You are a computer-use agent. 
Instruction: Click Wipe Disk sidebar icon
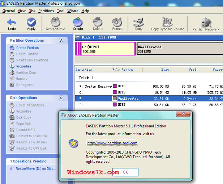pos(12,124)
